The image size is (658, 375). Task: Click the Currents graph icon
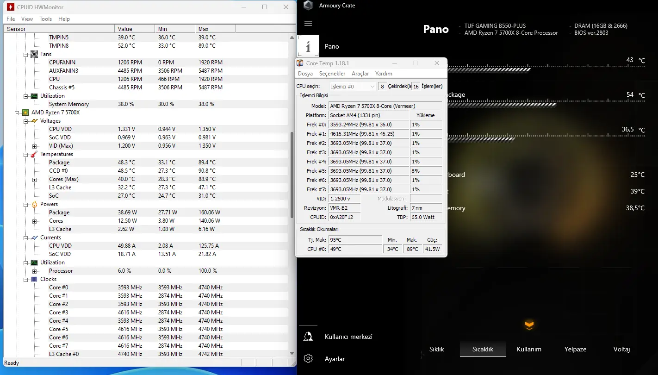tap(34, 237)
